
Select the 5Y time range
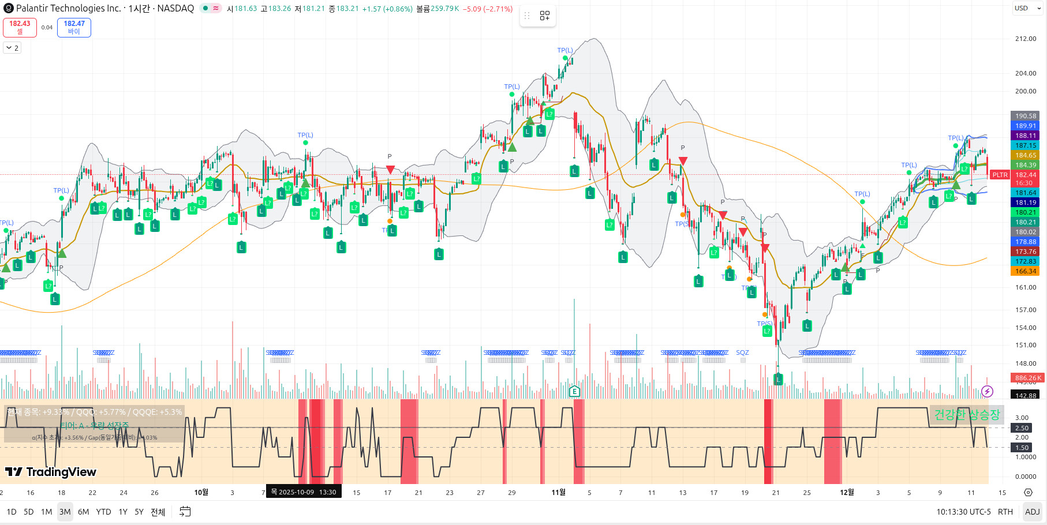[139, 512]
